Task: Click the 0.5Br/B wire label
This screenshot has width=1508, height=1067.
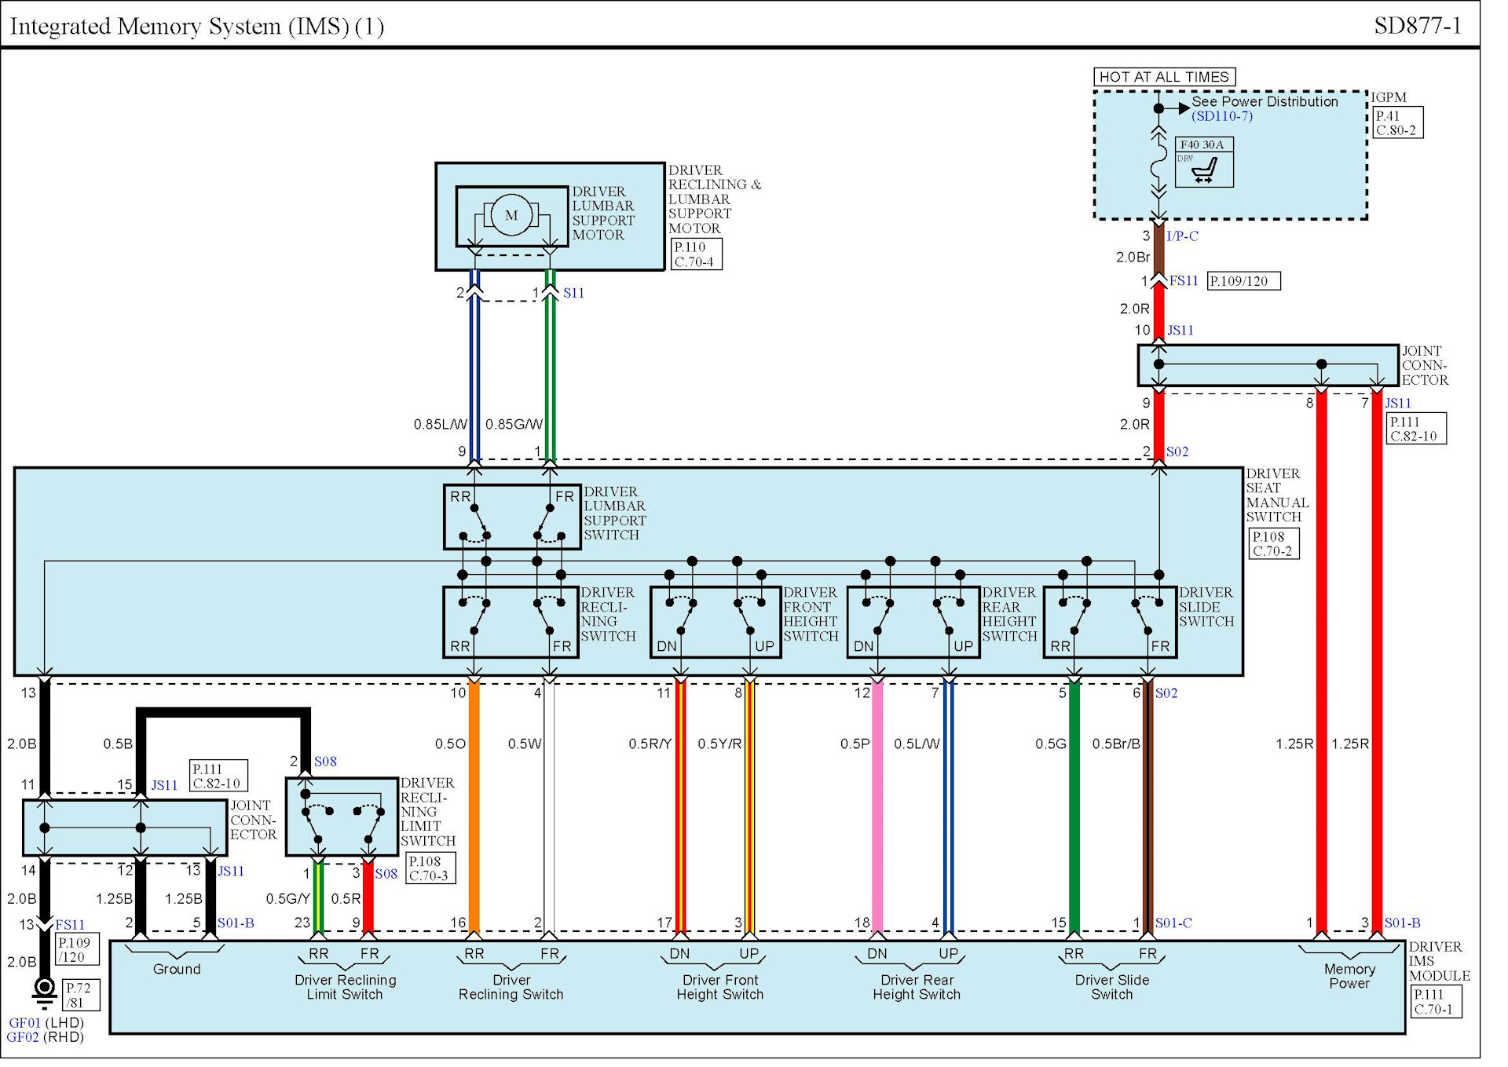Action: (1115, 744)
